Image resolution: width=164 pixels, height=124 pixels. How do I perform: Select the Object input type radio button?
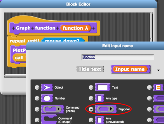37,87
